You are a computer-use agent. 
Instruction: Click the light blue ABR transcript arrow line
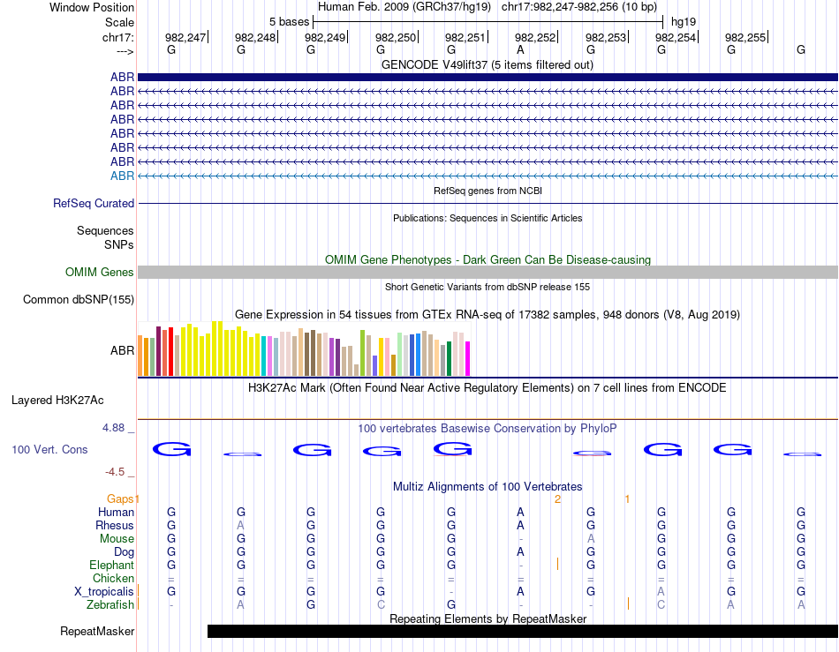pyautogui.click(x=488, y=176)
